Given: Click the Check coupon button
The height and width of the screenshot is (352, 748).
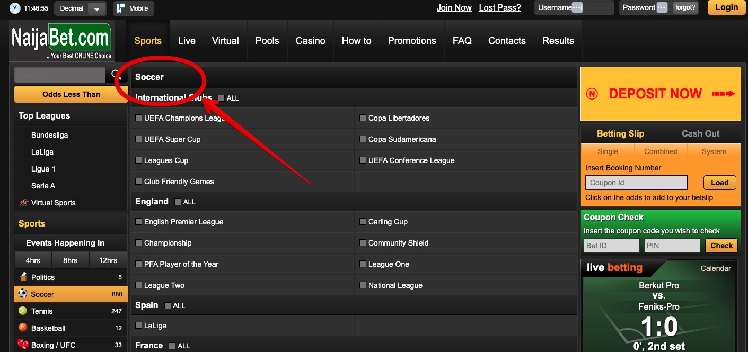Looking at the screenshot, I should (721, 246).
